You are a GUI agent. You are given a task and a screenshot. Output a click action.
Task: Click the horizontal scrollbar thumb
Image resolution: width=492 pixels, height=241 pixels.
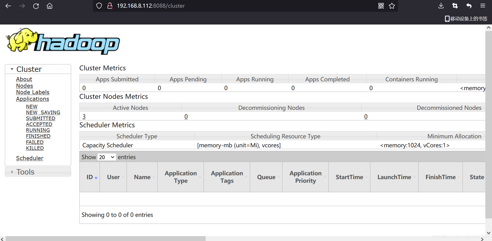click(x=106, y=239)
